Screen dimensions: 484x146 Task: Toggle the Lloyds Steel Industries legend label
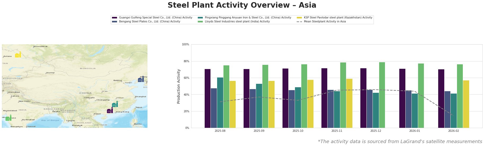[x=237, y=22]
